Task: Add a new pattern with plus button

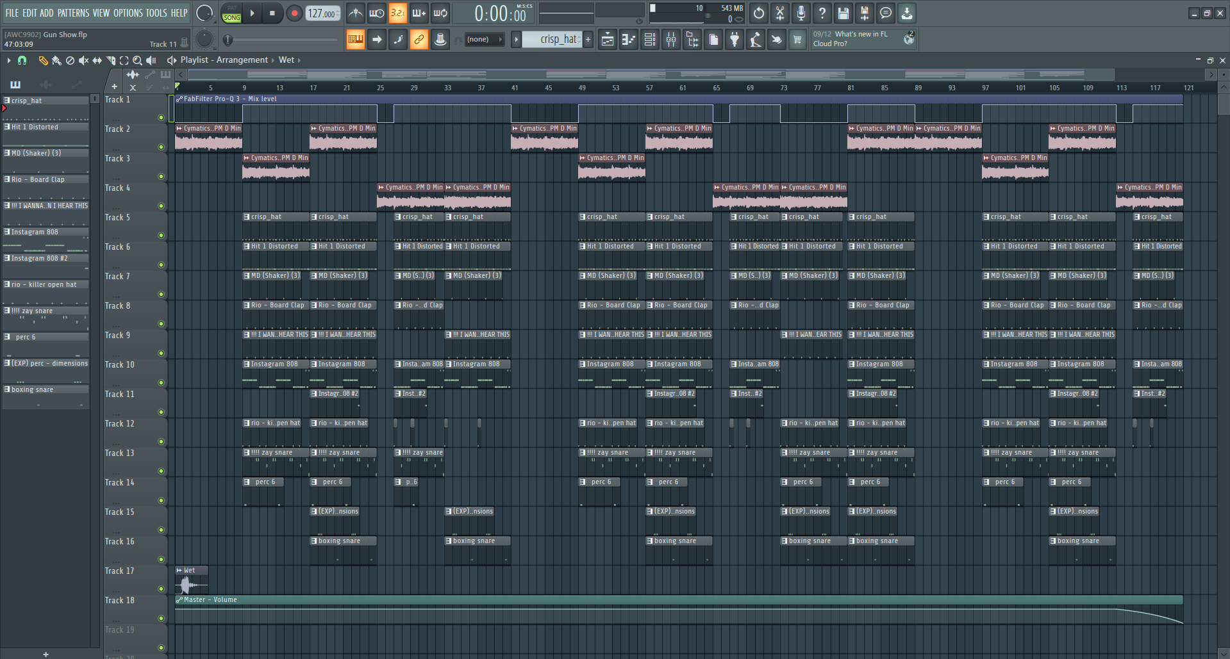Action: tap(588, 40)
